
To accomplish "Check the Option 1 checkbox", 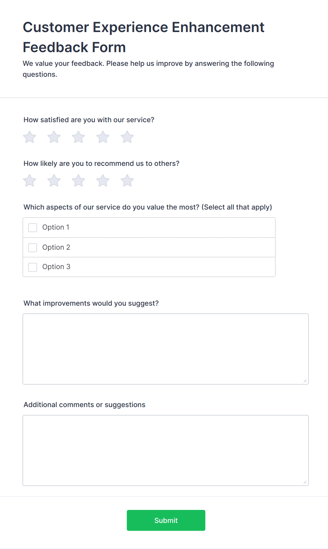I will pos(32,227).
